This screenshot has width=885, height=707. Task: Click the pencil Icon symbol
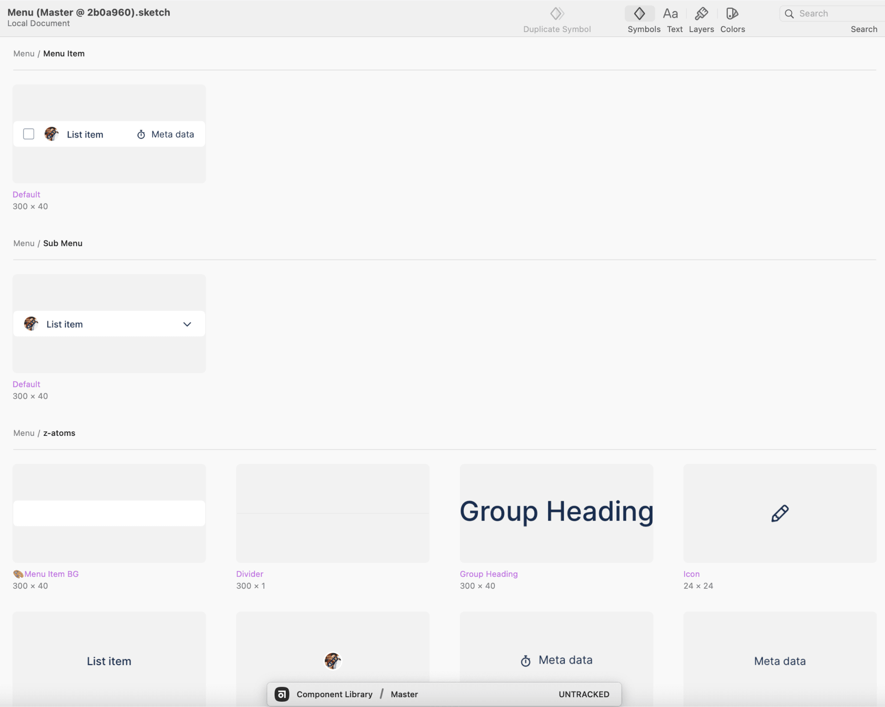coord(780,513)
